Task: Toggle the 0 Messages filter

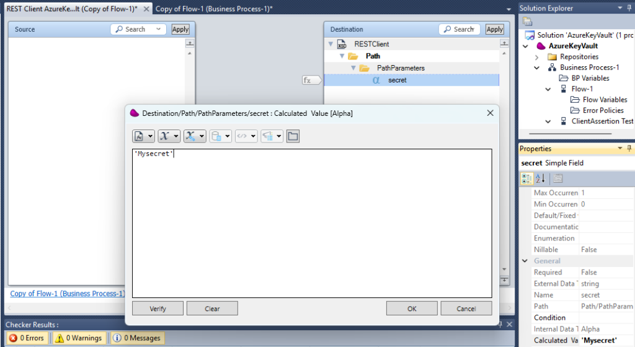Action: click(136, 338)
